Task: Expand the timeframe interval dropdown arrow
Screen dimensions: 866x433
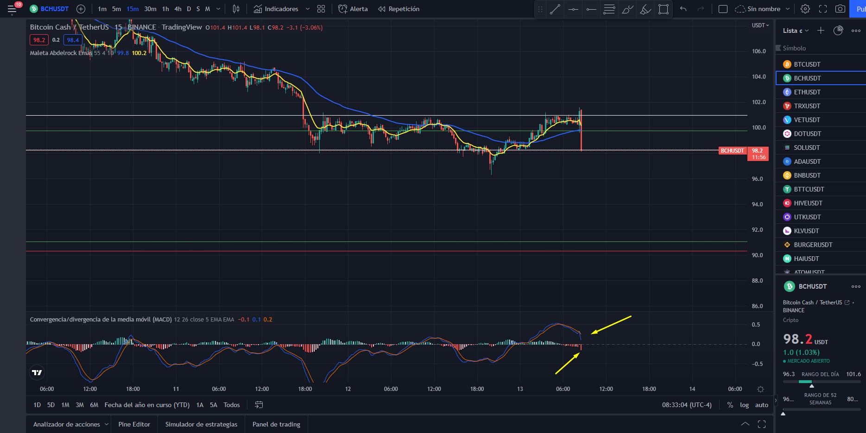Action: [x=218, y=9]
